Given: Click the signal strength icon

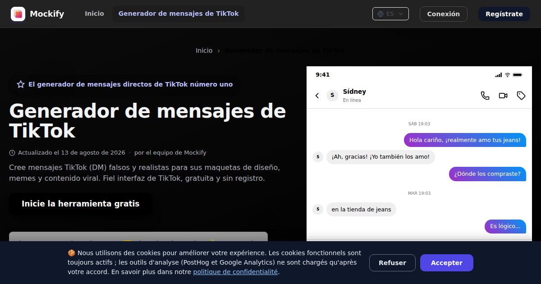Looking at the screenshot, I should (x=498, y=75).
